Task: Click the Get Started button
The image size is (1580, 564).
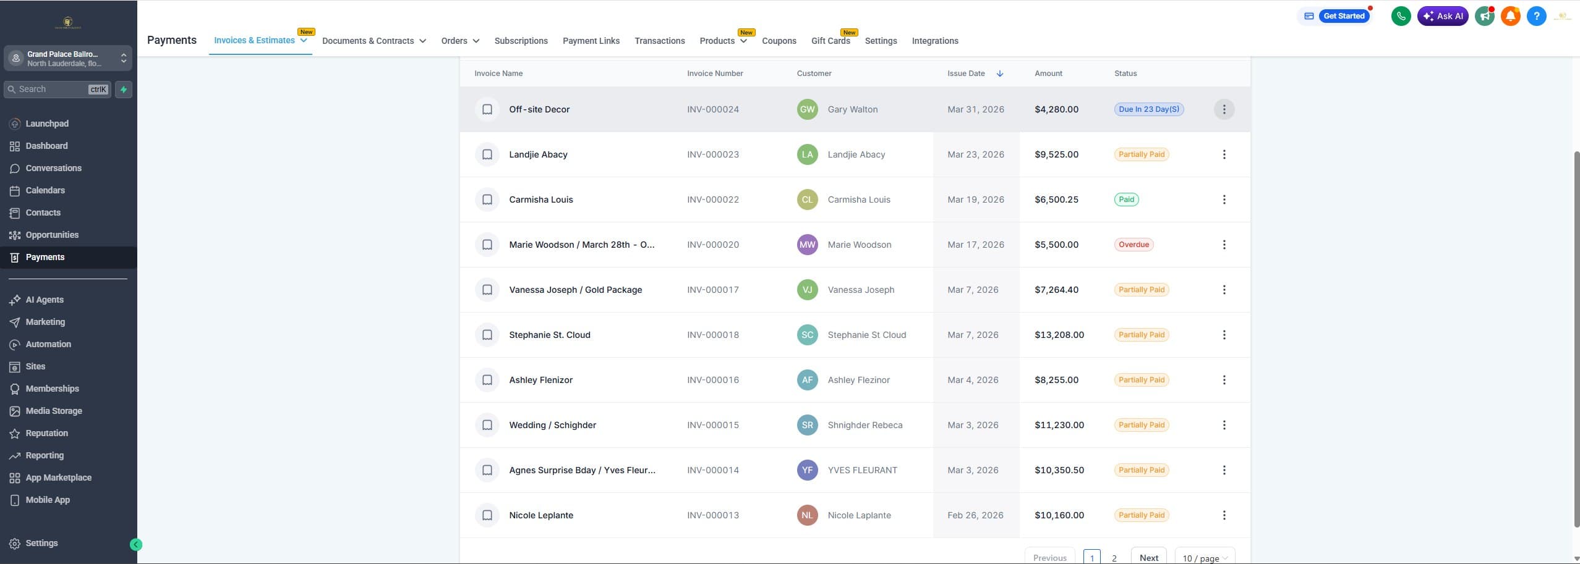Action: point(1343,15)
